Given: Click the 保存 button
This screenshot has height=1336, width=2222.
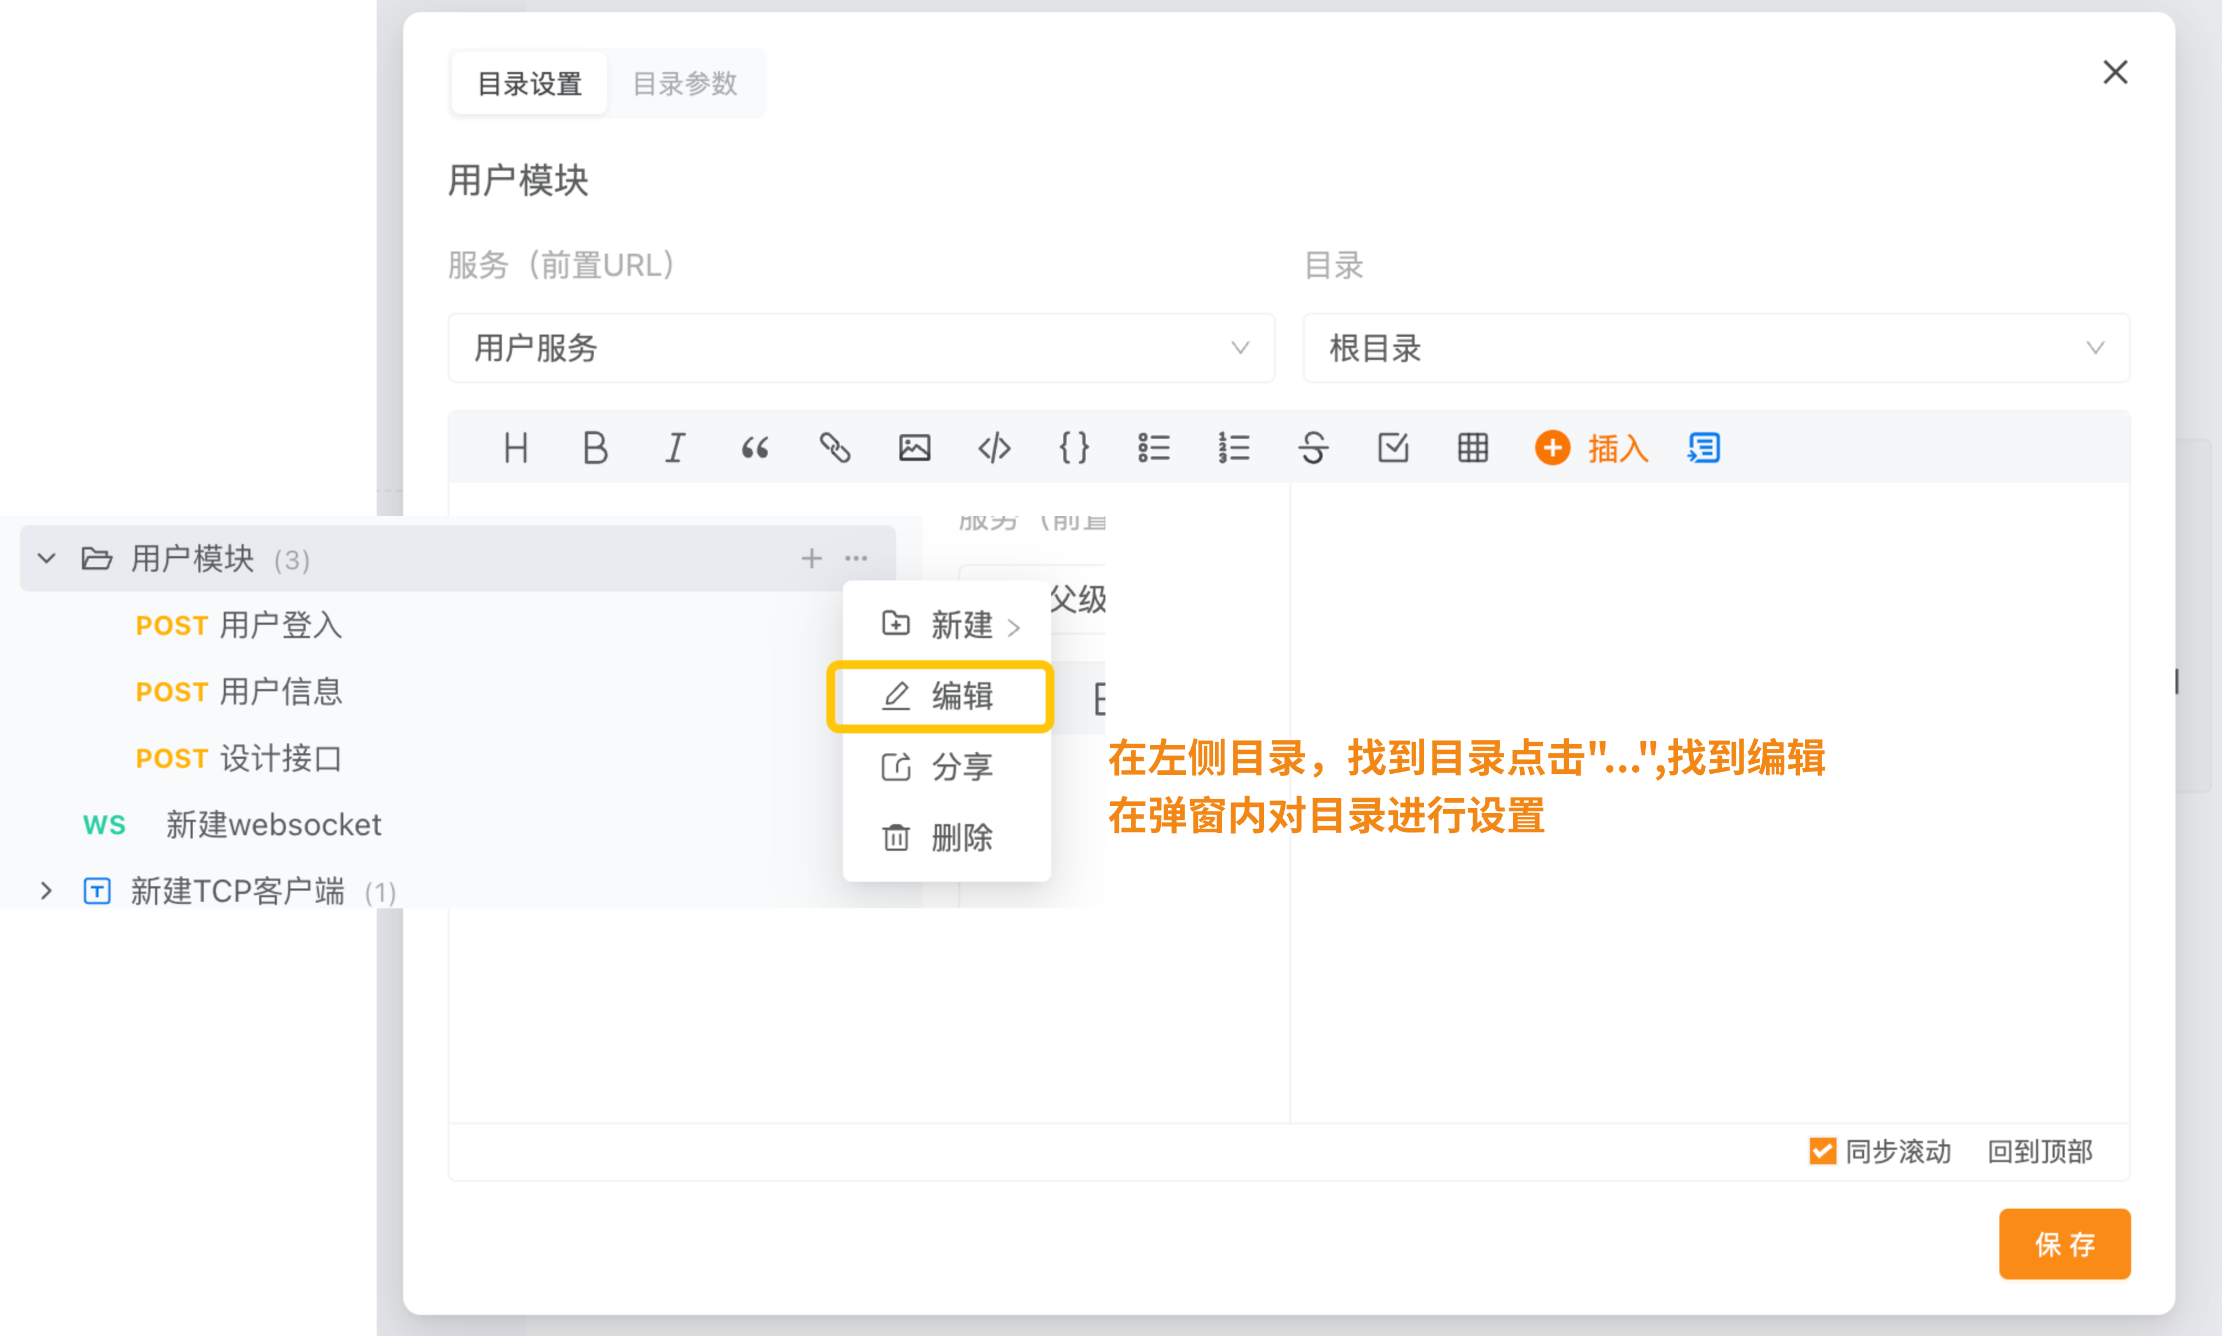Looking at the screenshot, I should point(2065,1243).
